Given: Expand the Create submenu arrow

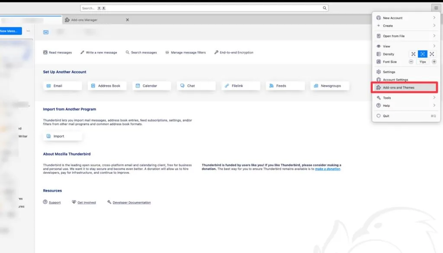Looking at the screenshot, I should [434, 26].
